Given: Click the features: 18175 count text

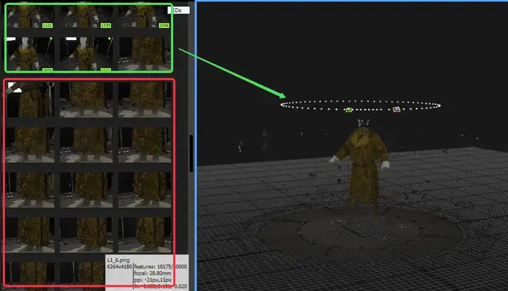Looking at the screenshot, I should (154, 267).
